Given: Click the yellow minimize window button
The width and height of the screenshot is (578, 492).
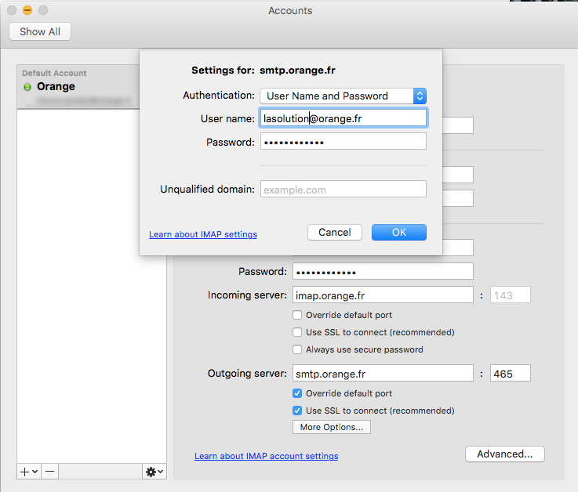Looking at the screenshot, I should click(x=27, y=10).
